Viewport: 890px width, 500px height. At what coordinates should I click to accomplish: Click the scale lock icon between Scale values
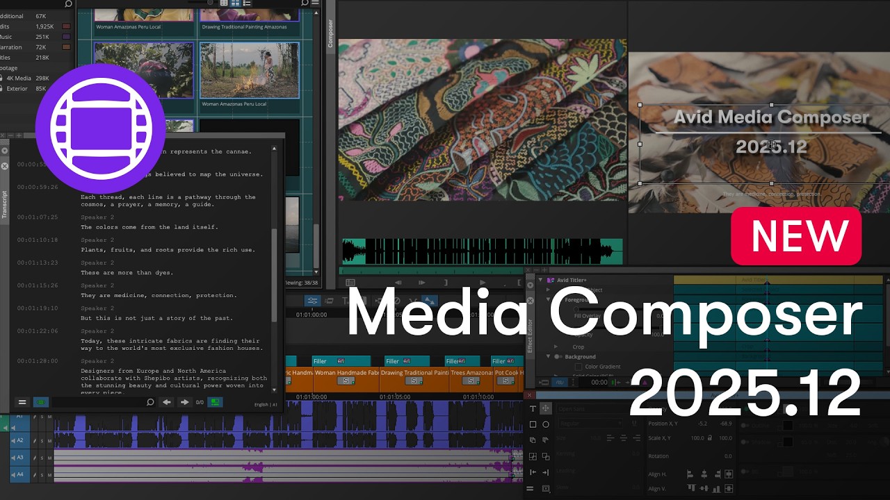[x=709, y=438]
